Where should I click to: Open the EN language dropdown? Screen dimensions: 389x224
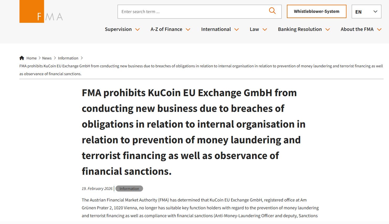click(x=366, y=12)
